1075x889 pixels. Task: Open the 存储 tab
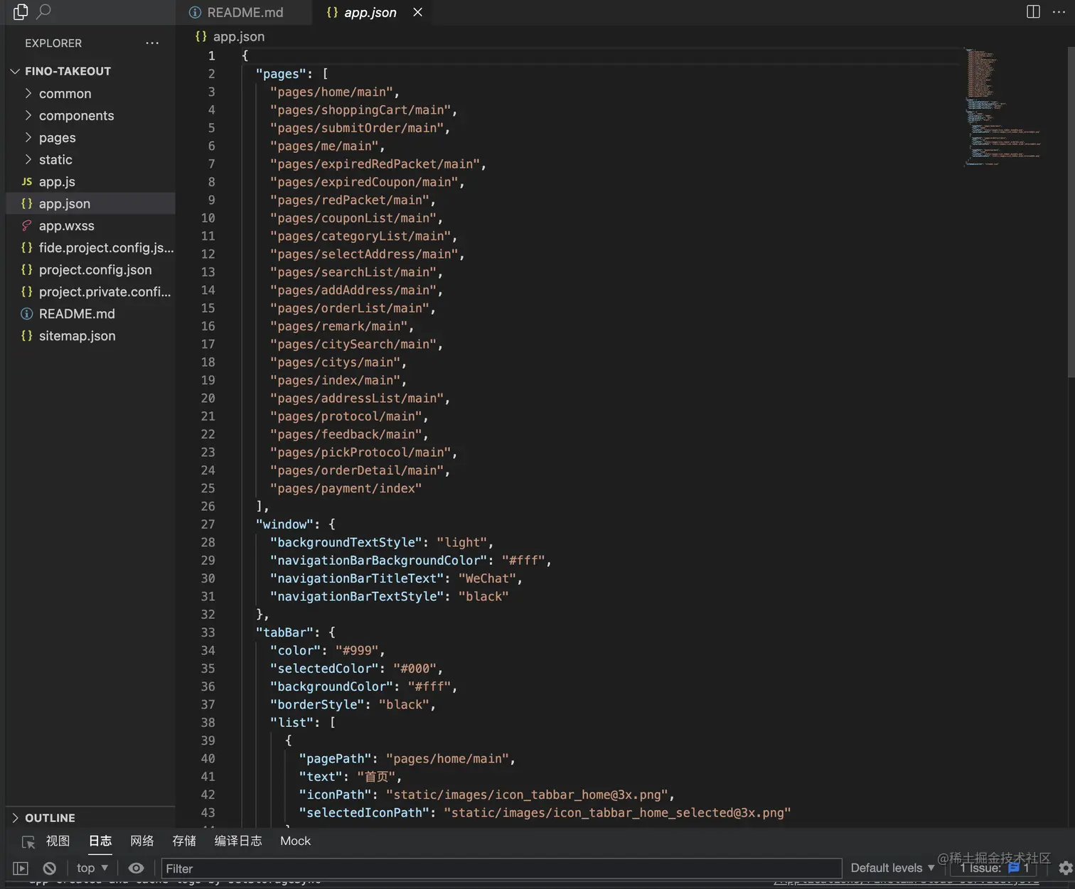click(x=184, y=841)
